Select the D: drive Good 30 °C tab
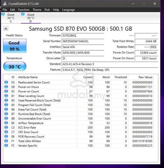Viewport: 164px width, 168px height. (31, 18)
